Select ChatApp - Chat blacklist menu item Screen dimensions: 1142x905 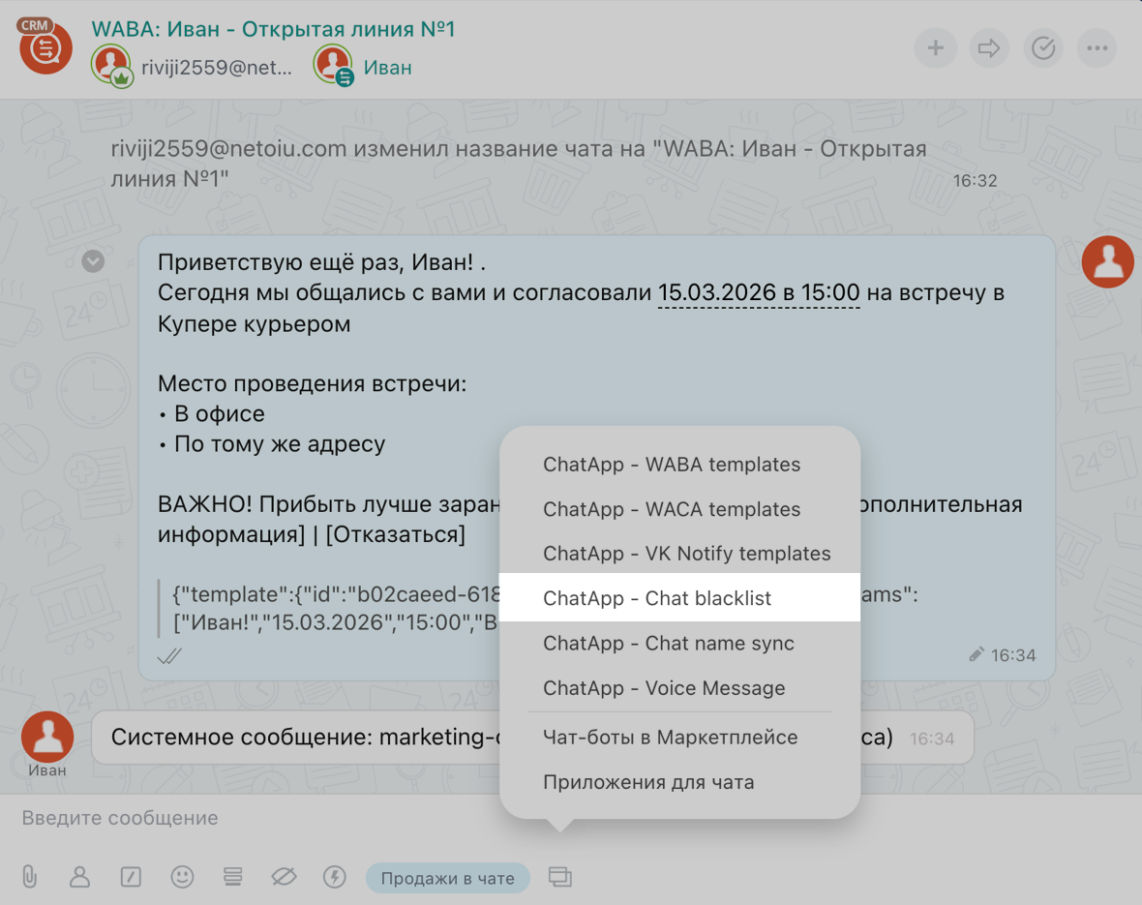pos(657,598)
